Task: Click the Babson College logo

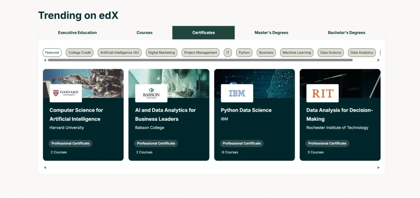Action: 151,93
